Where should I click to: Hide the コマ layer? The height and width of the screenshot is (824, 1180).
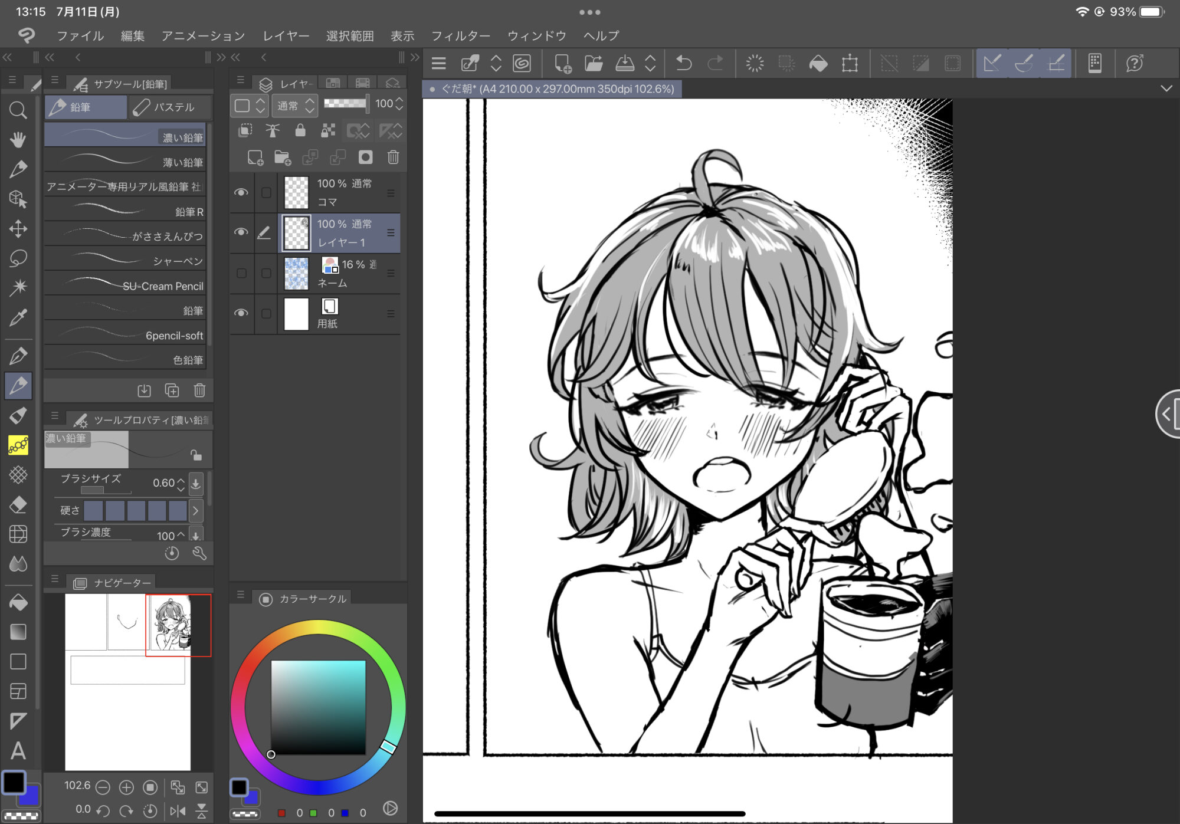tap(241, 192)
